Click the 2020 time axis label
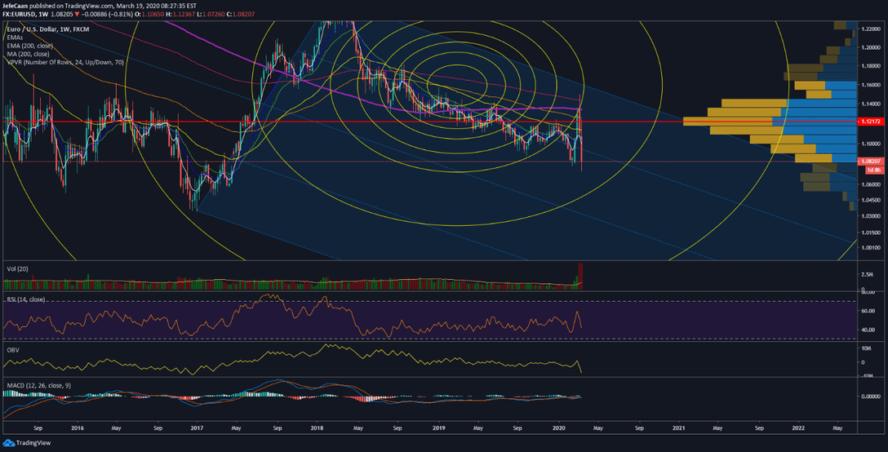 click(559, 428)
